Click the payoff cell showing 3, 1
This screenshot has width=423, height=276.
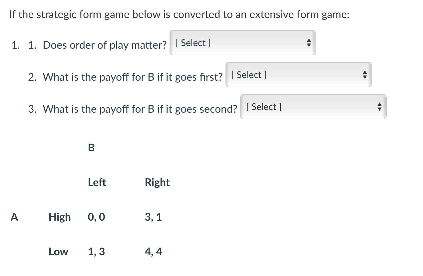[x=154, y=217]
